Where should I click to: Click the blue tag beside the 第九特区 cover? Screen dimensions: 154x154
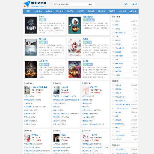[46, 42]
